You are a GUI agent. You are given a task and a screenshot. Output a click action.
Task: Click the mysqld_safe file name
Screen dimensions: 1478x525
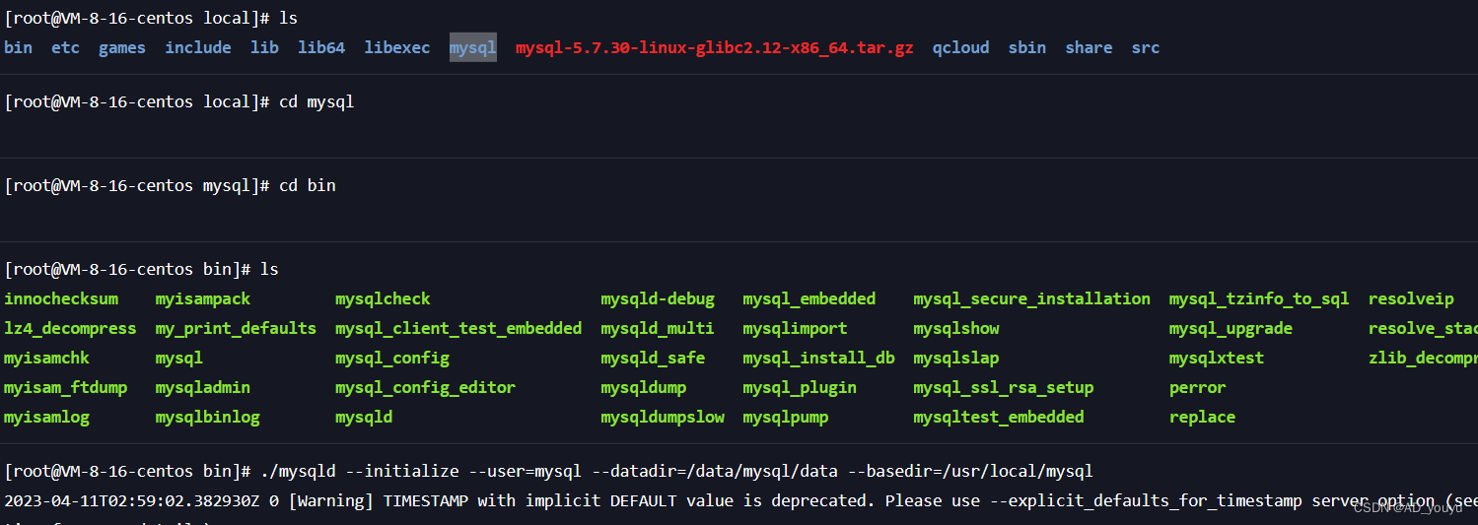coord(653,358)
